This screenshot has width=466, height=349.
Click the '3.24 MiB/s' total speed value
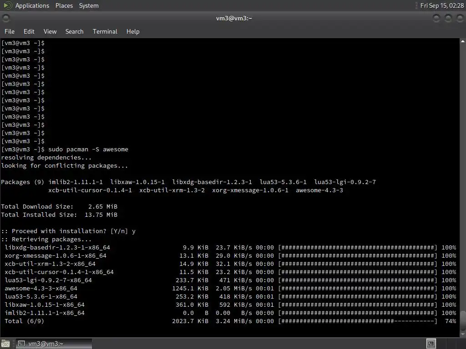(234, 321)
